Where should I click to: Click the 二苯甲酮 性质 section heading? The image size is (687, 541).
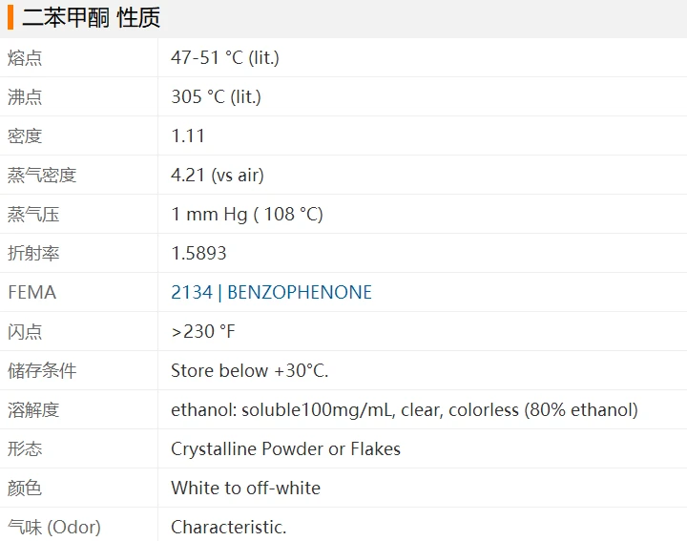[x=92, y=18]
